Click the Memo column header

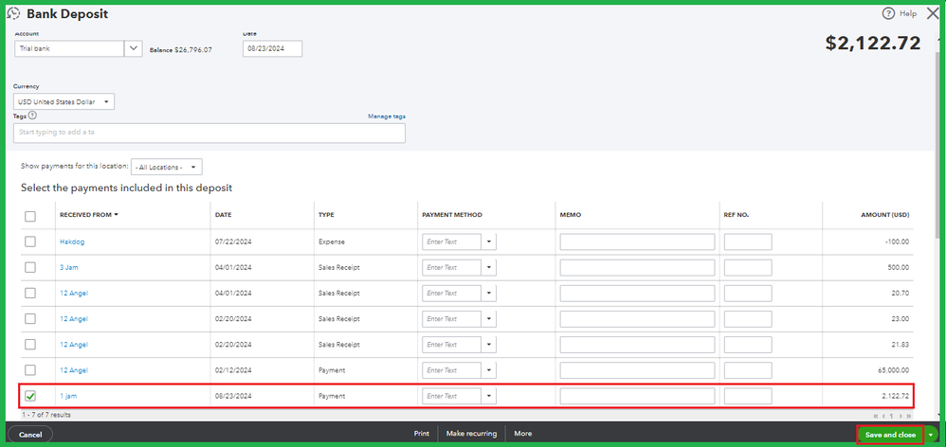tap(570, 215)
